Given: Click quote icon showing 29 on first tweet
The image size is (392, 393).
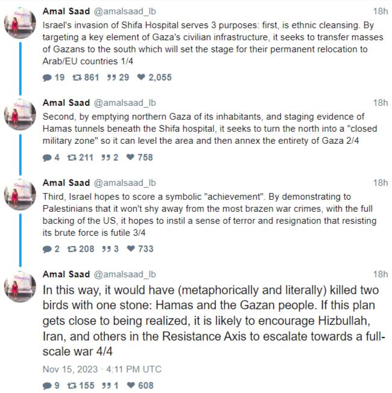Looking at the screenshot, I should click(x=111, y=78).
